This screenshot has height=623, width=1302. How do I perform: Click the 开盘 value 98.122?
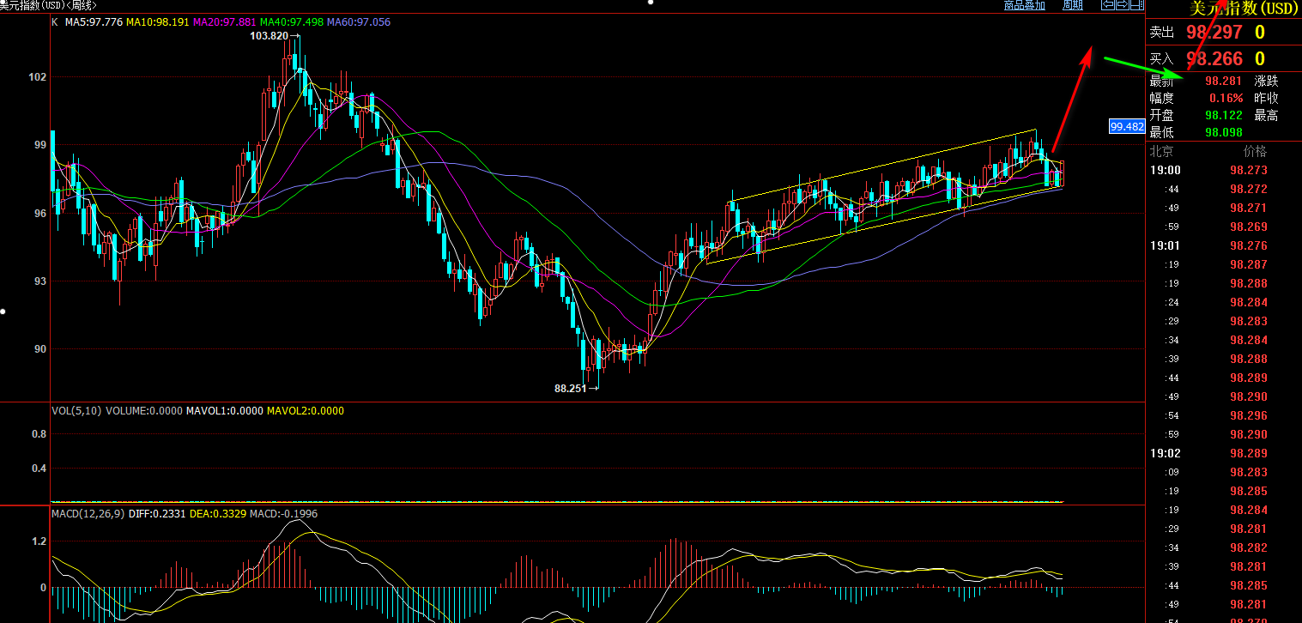click(1224, 115)
